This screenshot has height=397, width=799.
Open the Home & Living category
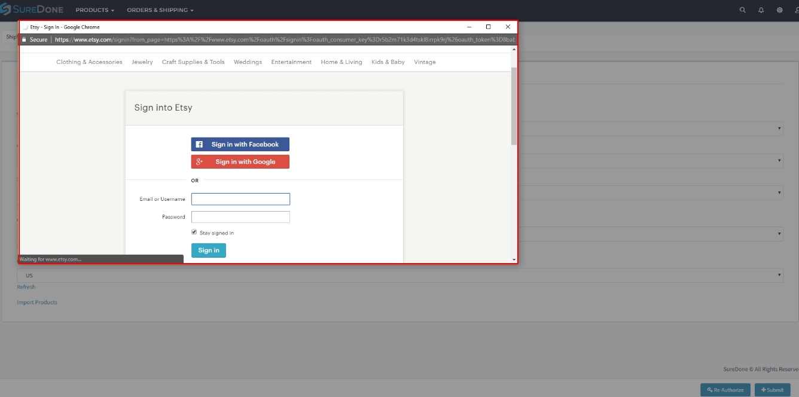click(341, 62)
